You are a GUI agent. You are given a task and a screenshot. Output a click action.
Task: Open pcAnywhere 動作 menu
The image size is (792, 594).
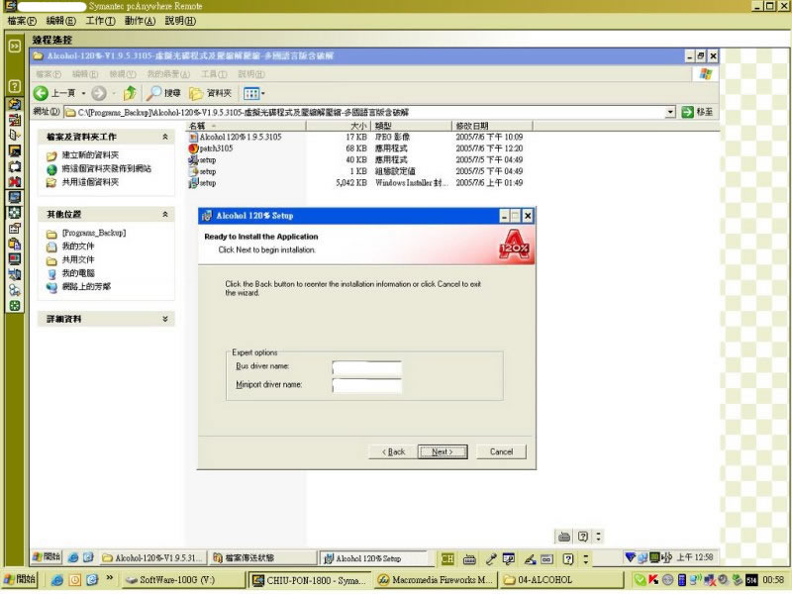coord(140,21)
